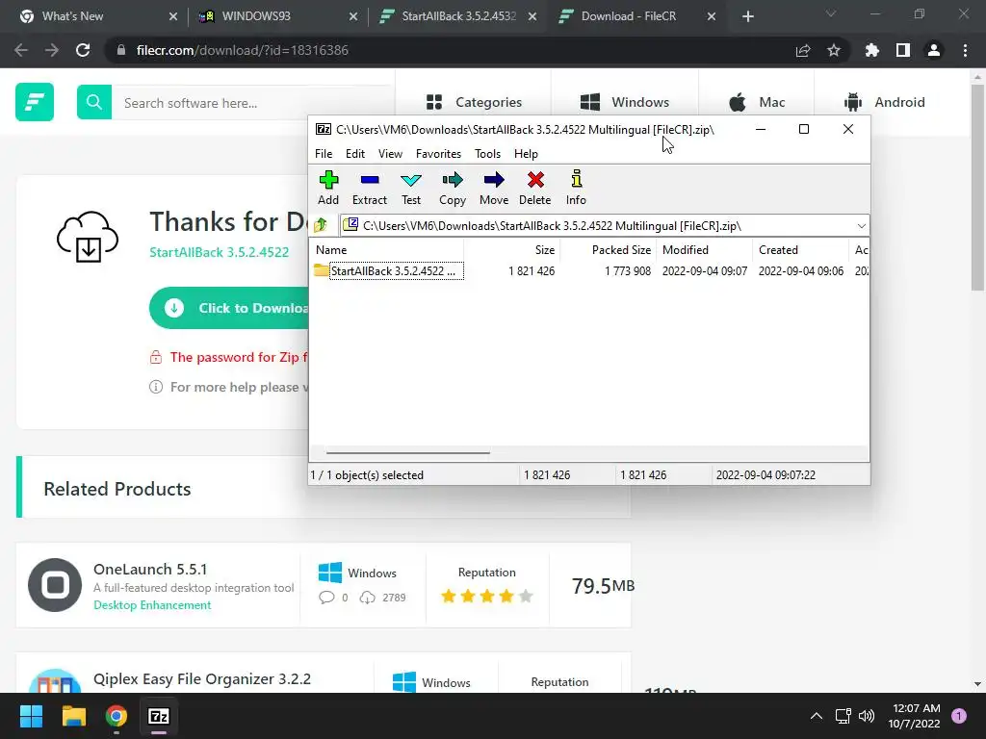
Task: Close the WINDOWS93 browser tab
Action: click(353, 16)
